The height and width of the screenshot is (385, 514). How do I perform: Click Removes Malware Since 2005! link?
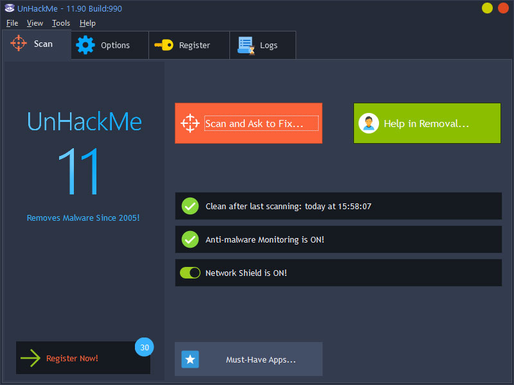coord(84,218)
